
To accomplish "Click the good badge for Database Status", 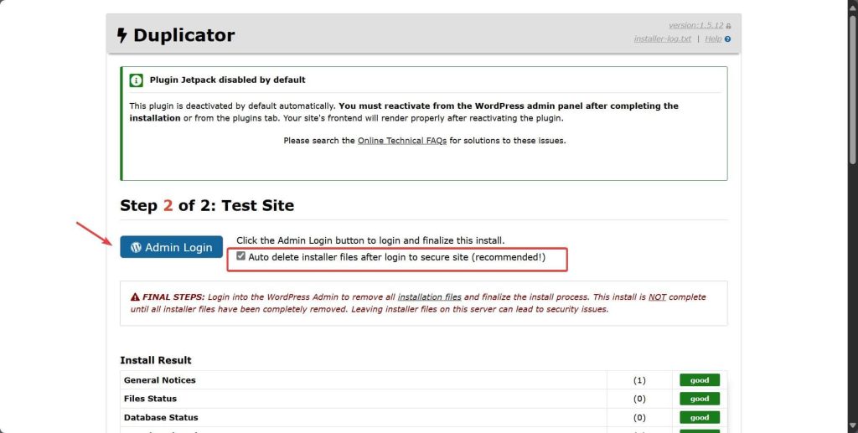I will tap(700, 417).
